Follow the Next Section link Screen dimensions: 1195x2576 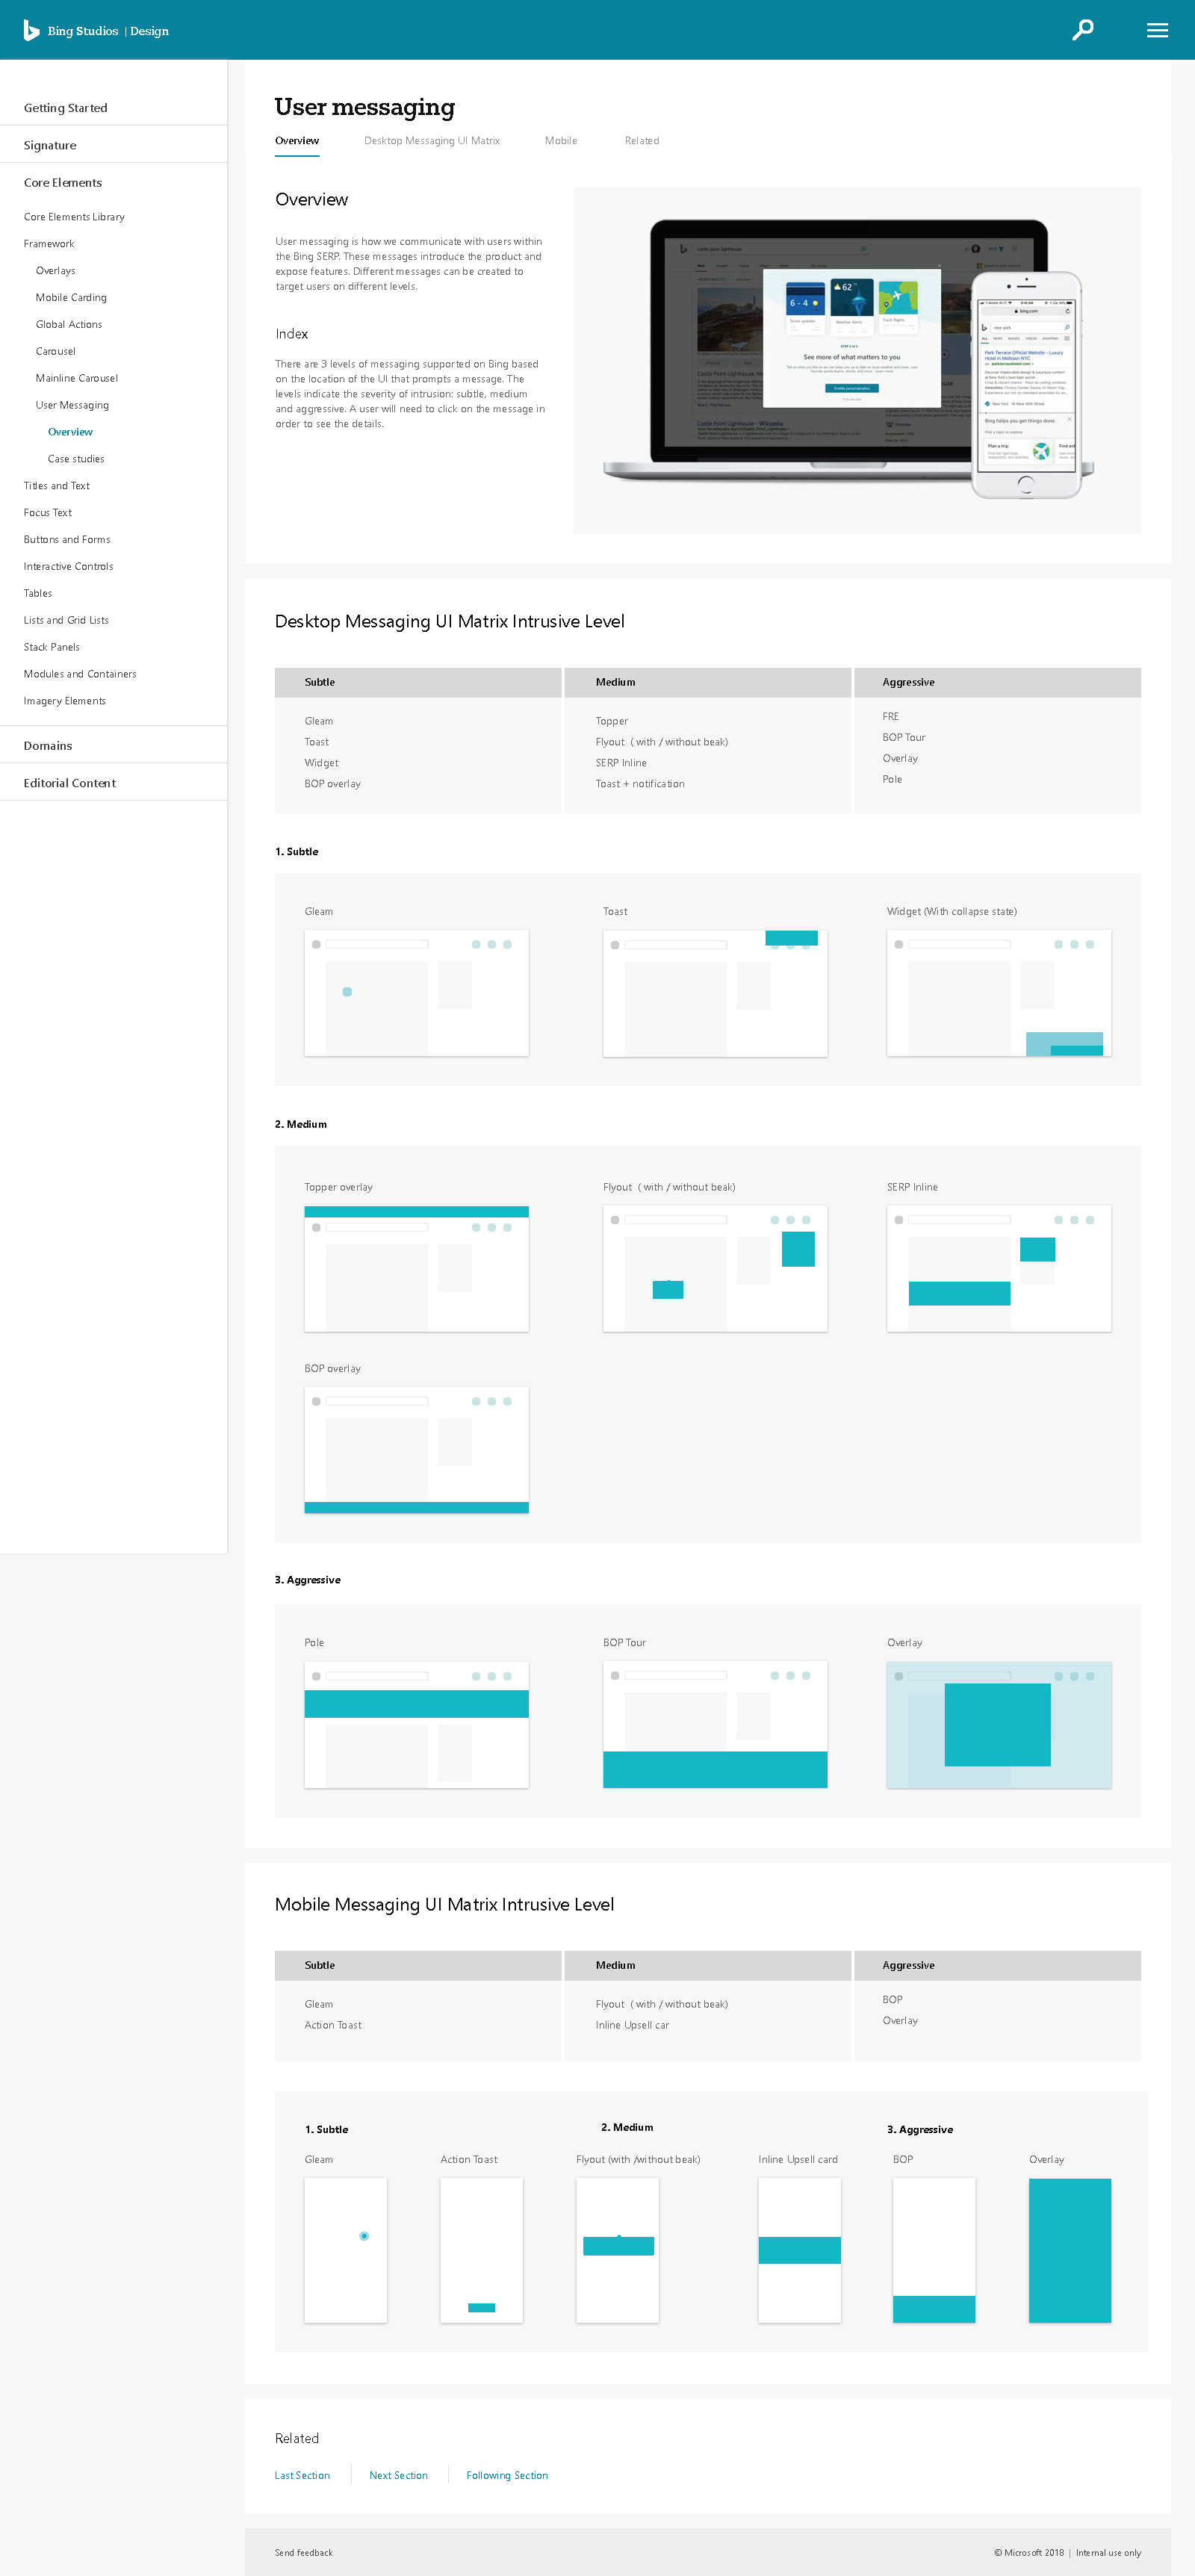398,2475
